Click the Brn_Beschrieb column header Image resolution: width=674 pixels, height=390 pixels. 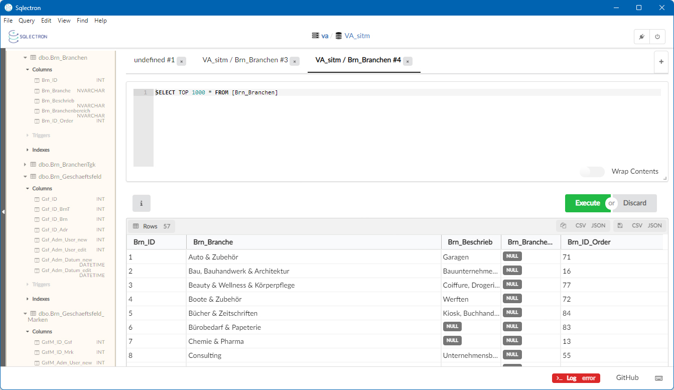[x=471, y=242]
